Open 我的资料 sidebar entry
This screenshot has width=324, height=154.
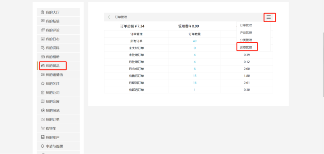click(58, 48)
